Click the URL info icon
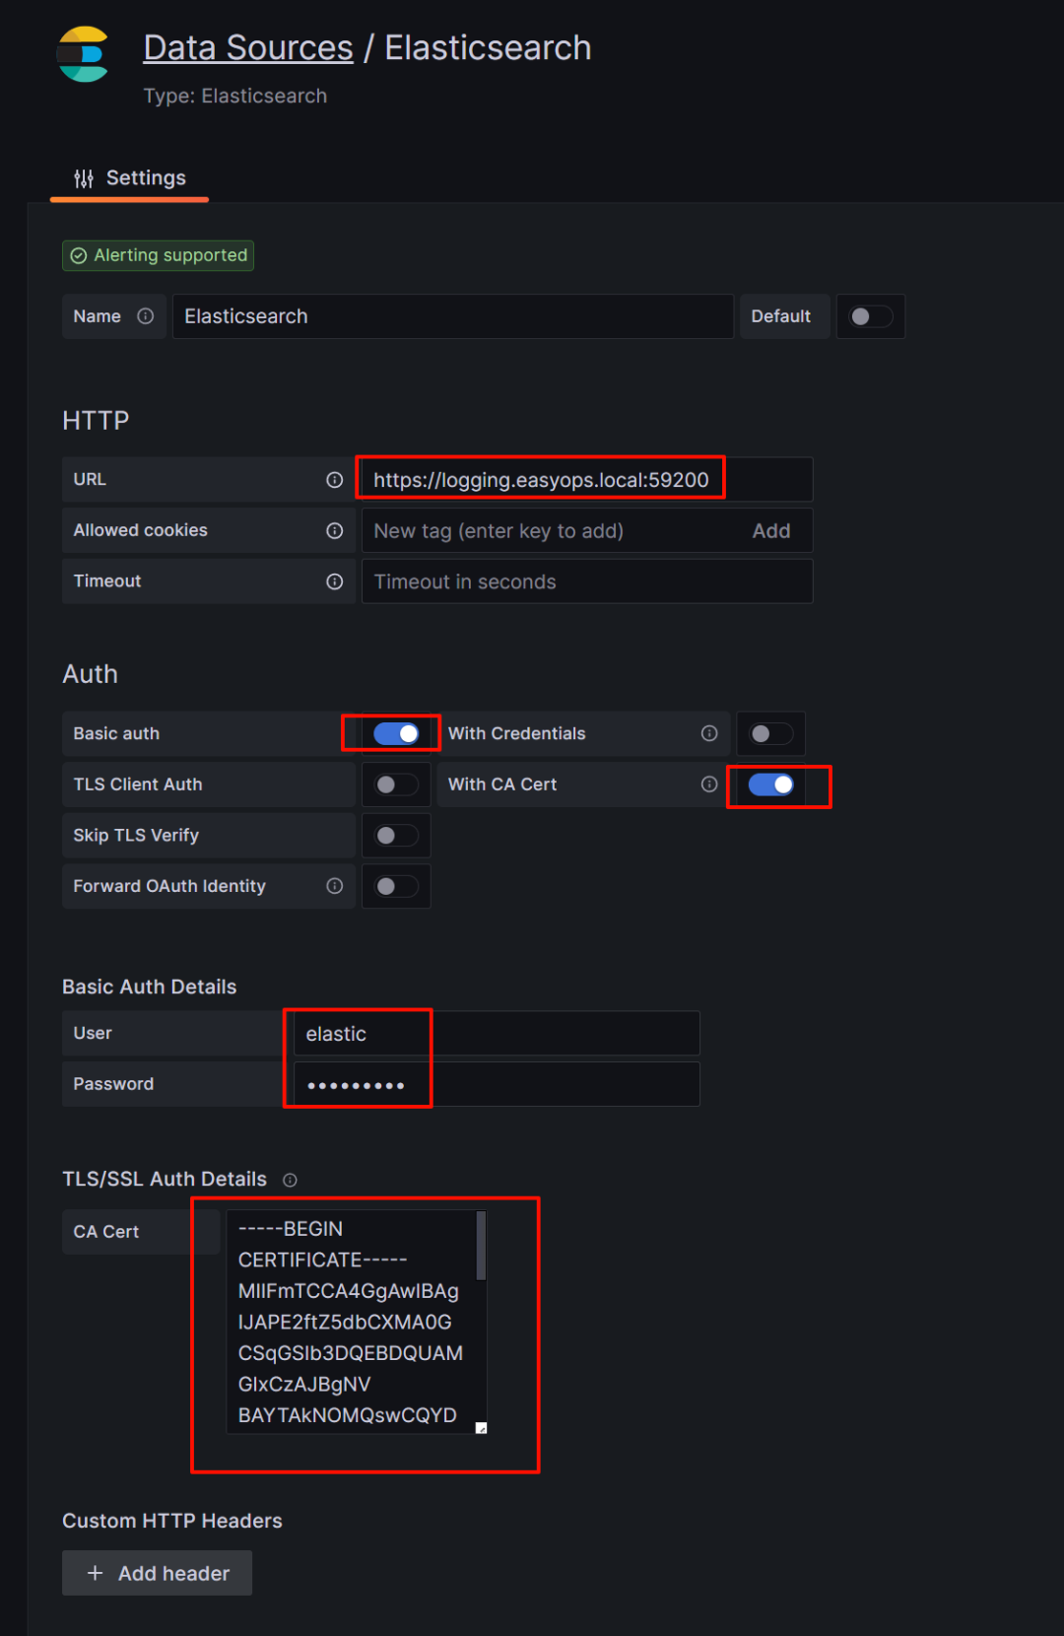The image size is (1064, 1636). pyautogui.click(x=335, y=480)
